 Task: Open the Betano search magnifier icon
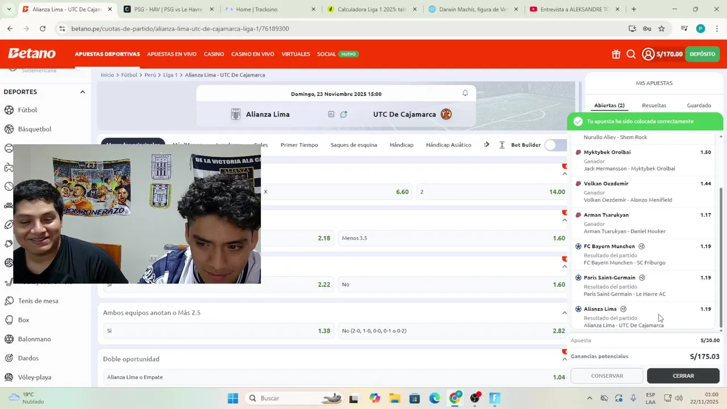click(x=631, y=55)
